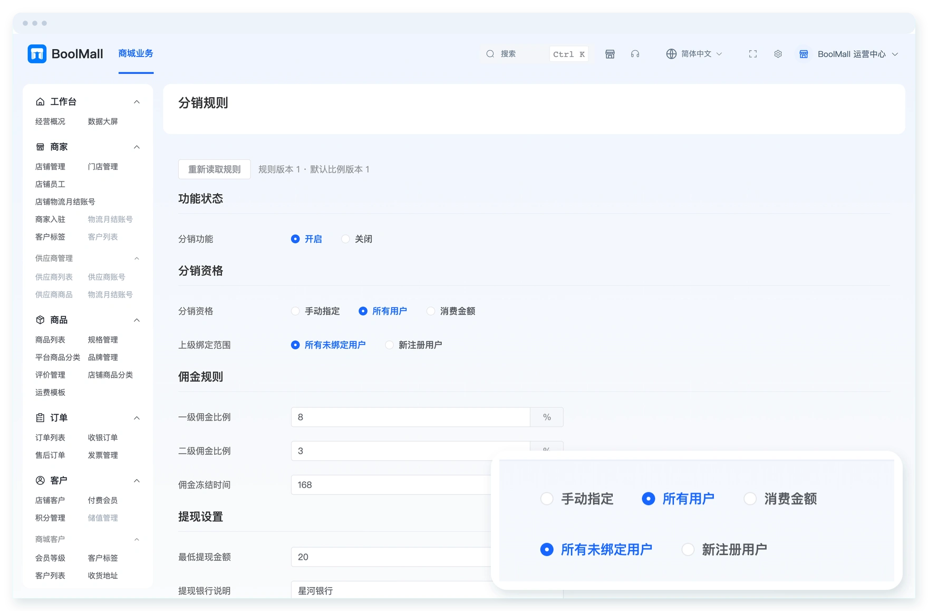Click the search magnifier icon
The width and height of the screenshot is (928, 611).
(490, 54)
